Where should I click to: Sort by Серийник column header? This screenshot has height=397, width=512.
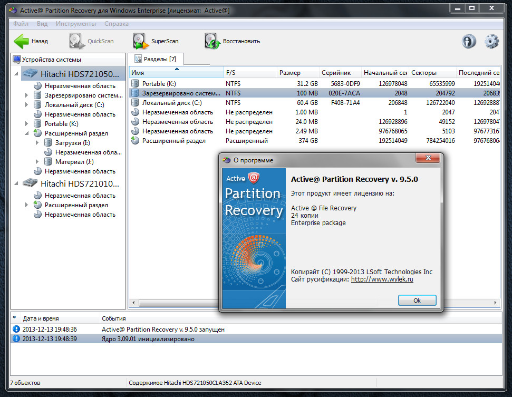pos(340,72)
